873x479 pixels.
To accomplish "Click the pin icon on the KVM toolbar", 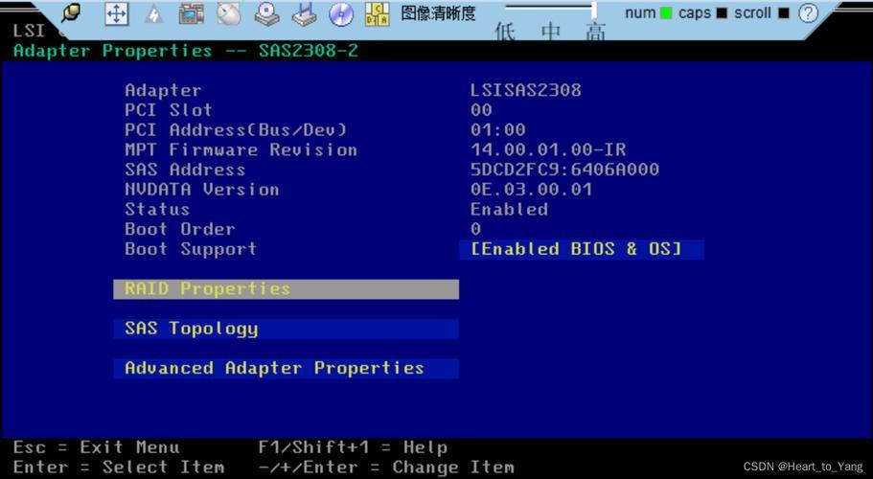I will point(71,12).
